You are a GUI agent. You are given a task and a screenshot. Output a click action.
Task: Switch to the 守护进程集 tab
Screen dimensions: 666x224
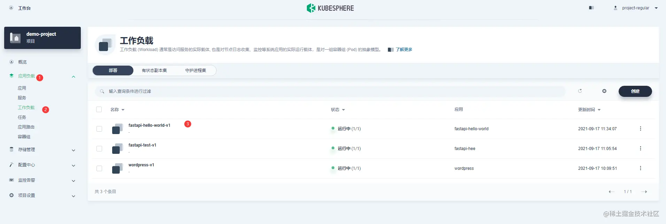195,70
